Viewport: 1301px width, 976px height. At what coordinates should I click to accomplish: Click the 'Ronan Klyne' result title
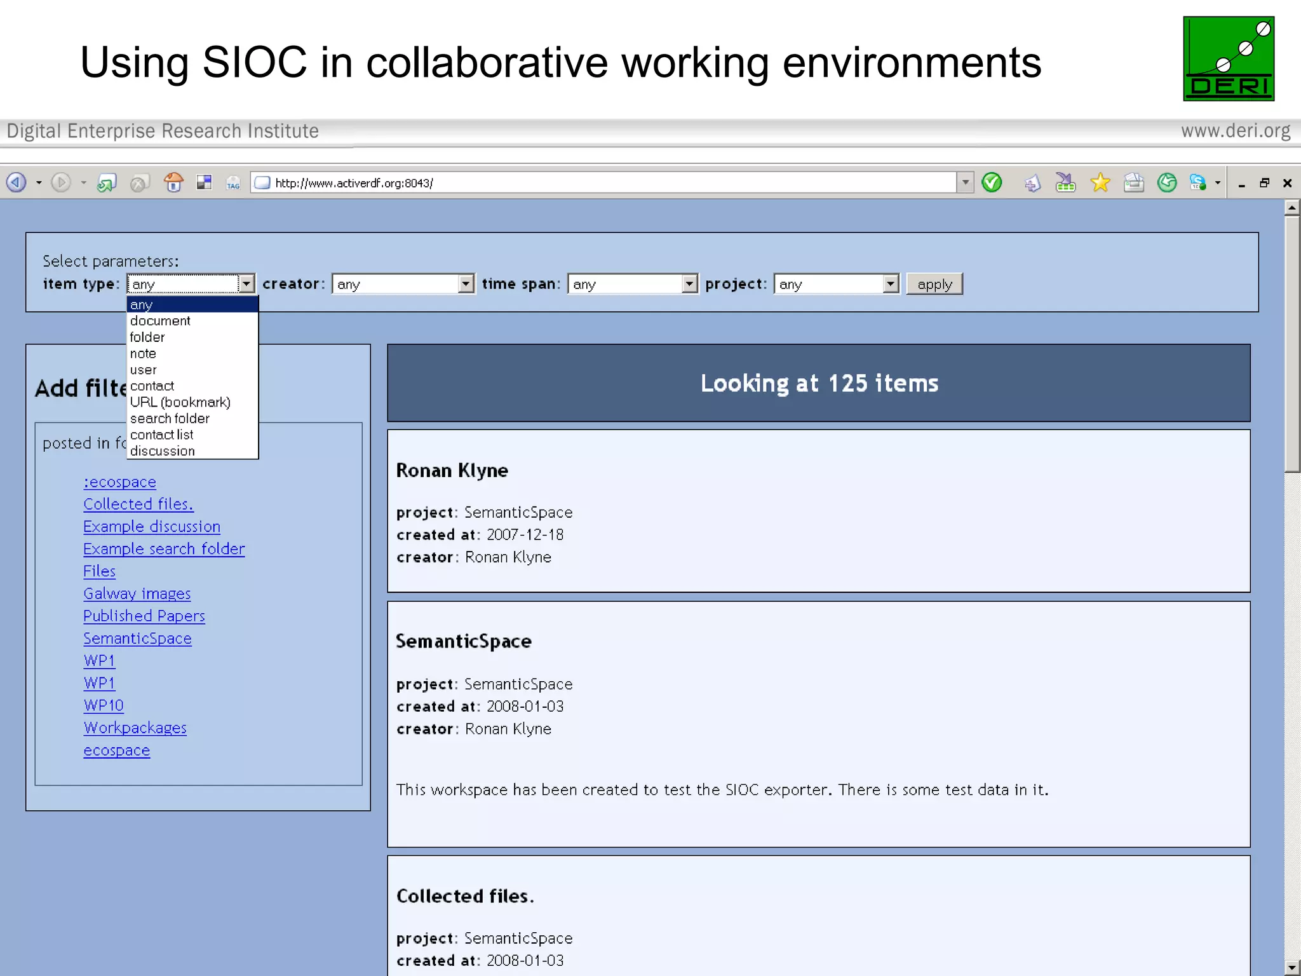click(x=452, y=470)
